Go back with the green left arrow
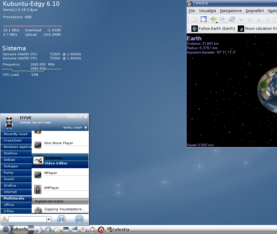277x234 pixels. click(213, 19)
